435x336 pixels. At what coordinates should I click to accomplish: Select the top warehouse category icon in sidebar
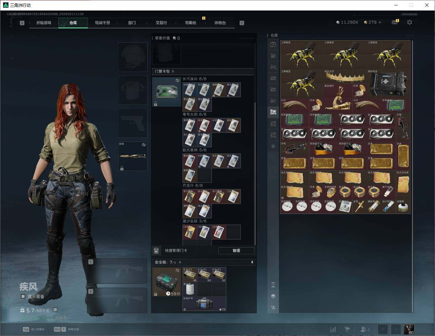[x=273, y=45]
